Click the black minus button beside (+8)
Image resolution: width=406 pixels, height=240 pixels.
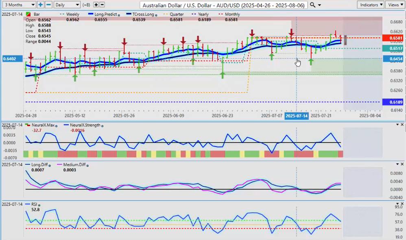tap(102, 5)
